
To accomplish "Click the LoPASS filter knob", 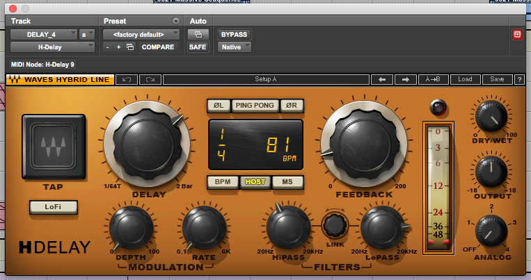I will click(x=382, y=228).
